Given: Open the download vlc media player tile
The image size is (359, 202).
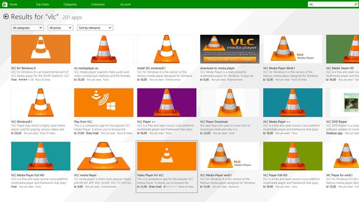Looking at the screenshot, I should [x=229, y=58].
